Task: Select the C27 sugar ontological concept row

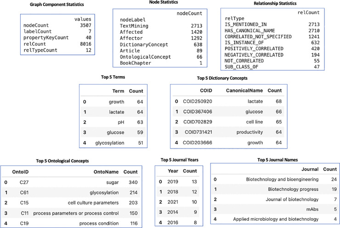Action: [71, 182]
